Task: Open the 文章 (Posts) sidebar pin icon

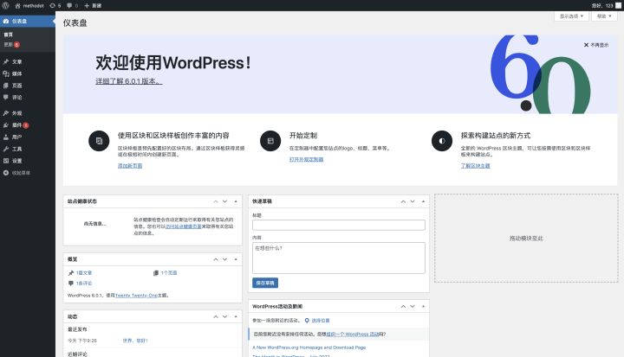Action: [6, 61]
